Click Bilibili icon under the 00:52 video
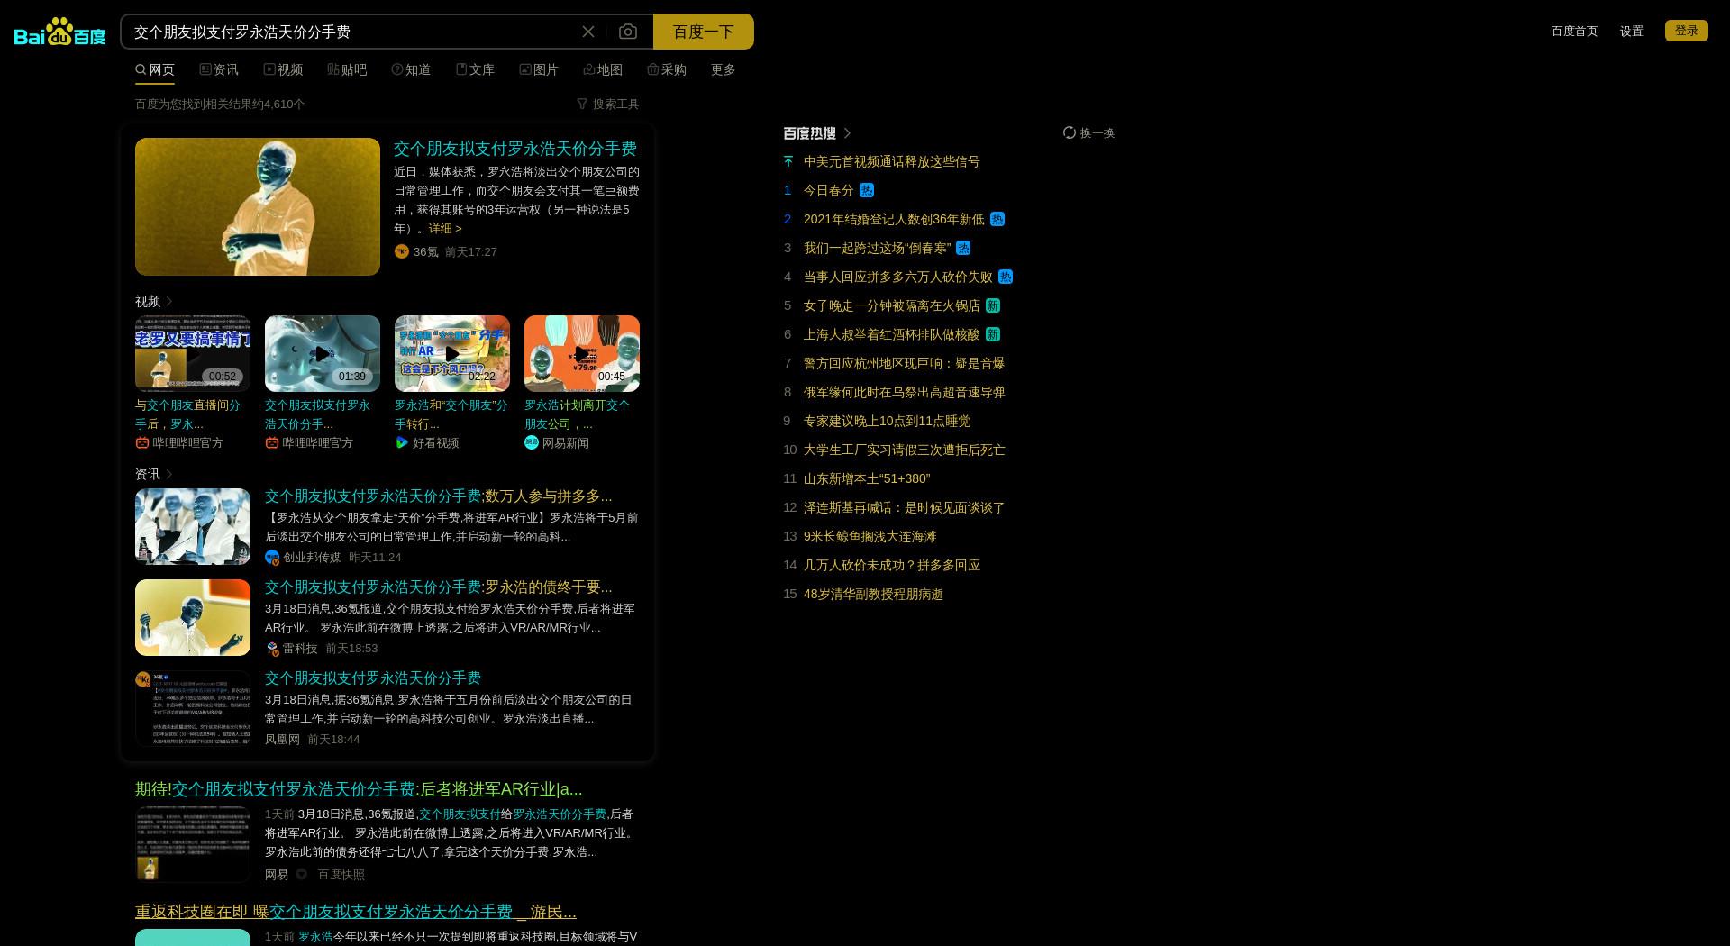The height and width of the screenshot is (946, 1730). pyautogui.click(x=142, y=442)
